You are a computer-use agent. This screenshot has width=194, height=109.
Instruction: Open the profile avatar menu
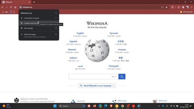[187, 7]
